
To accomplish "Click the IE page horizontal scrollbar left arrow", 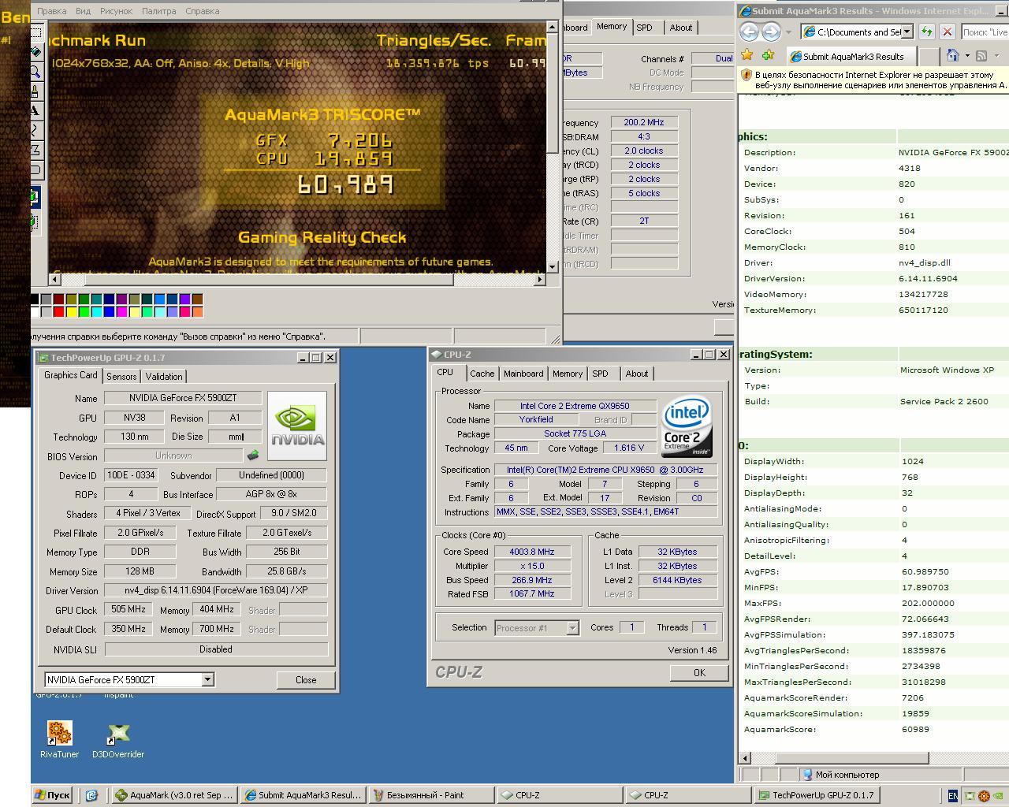I will 745,758.
